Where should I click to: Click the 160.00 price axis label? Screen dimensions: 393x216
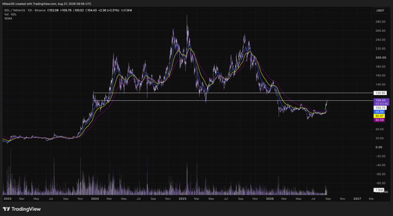pos(380,75)
